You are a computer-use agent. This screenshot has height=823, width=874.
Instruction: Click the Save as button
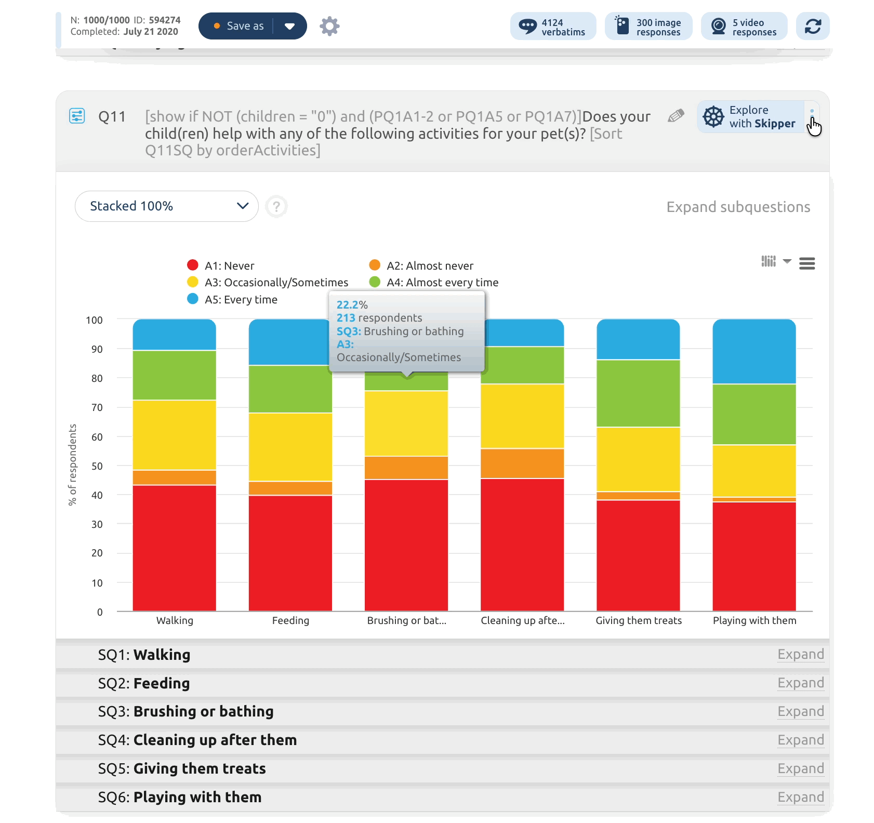(x=239, y=26)
